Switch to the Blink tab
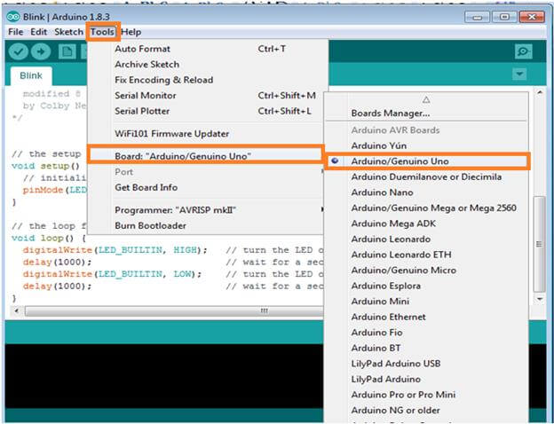 [x=31, y=75]
